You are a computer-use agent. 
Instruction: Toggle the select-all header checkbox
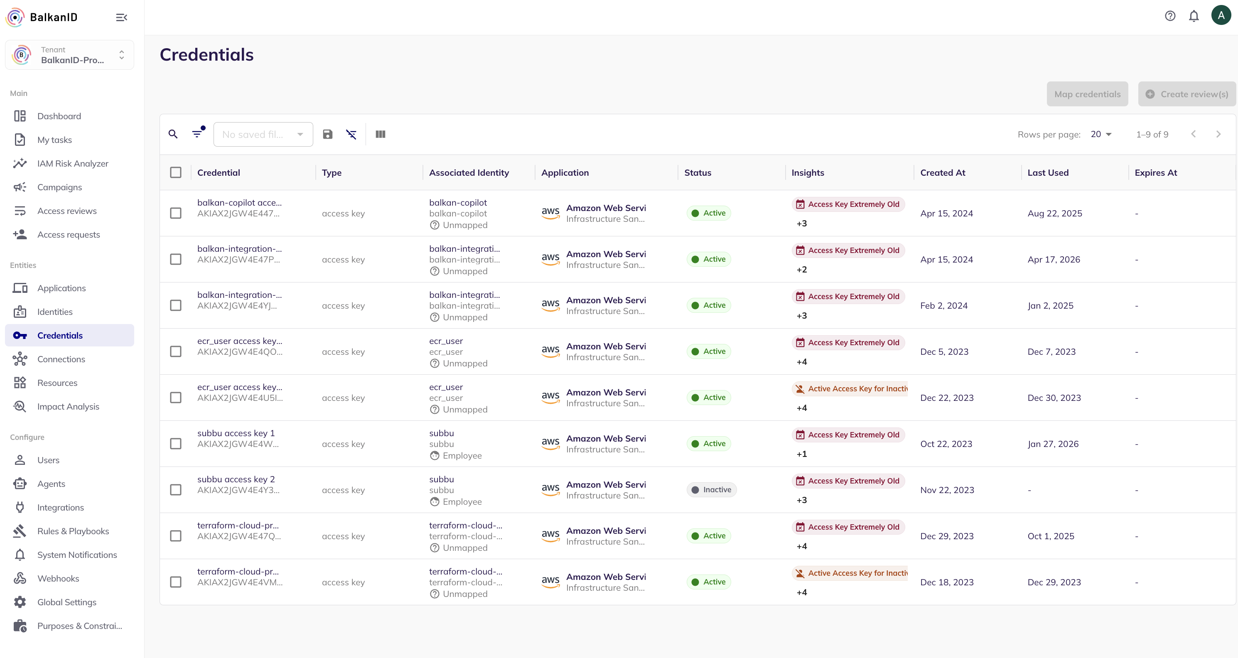tap(176, 172)
